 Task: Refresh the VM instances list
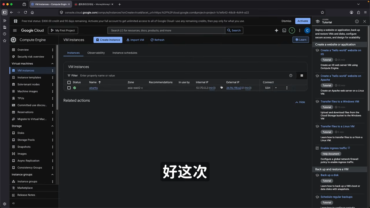tap(157, 40)
